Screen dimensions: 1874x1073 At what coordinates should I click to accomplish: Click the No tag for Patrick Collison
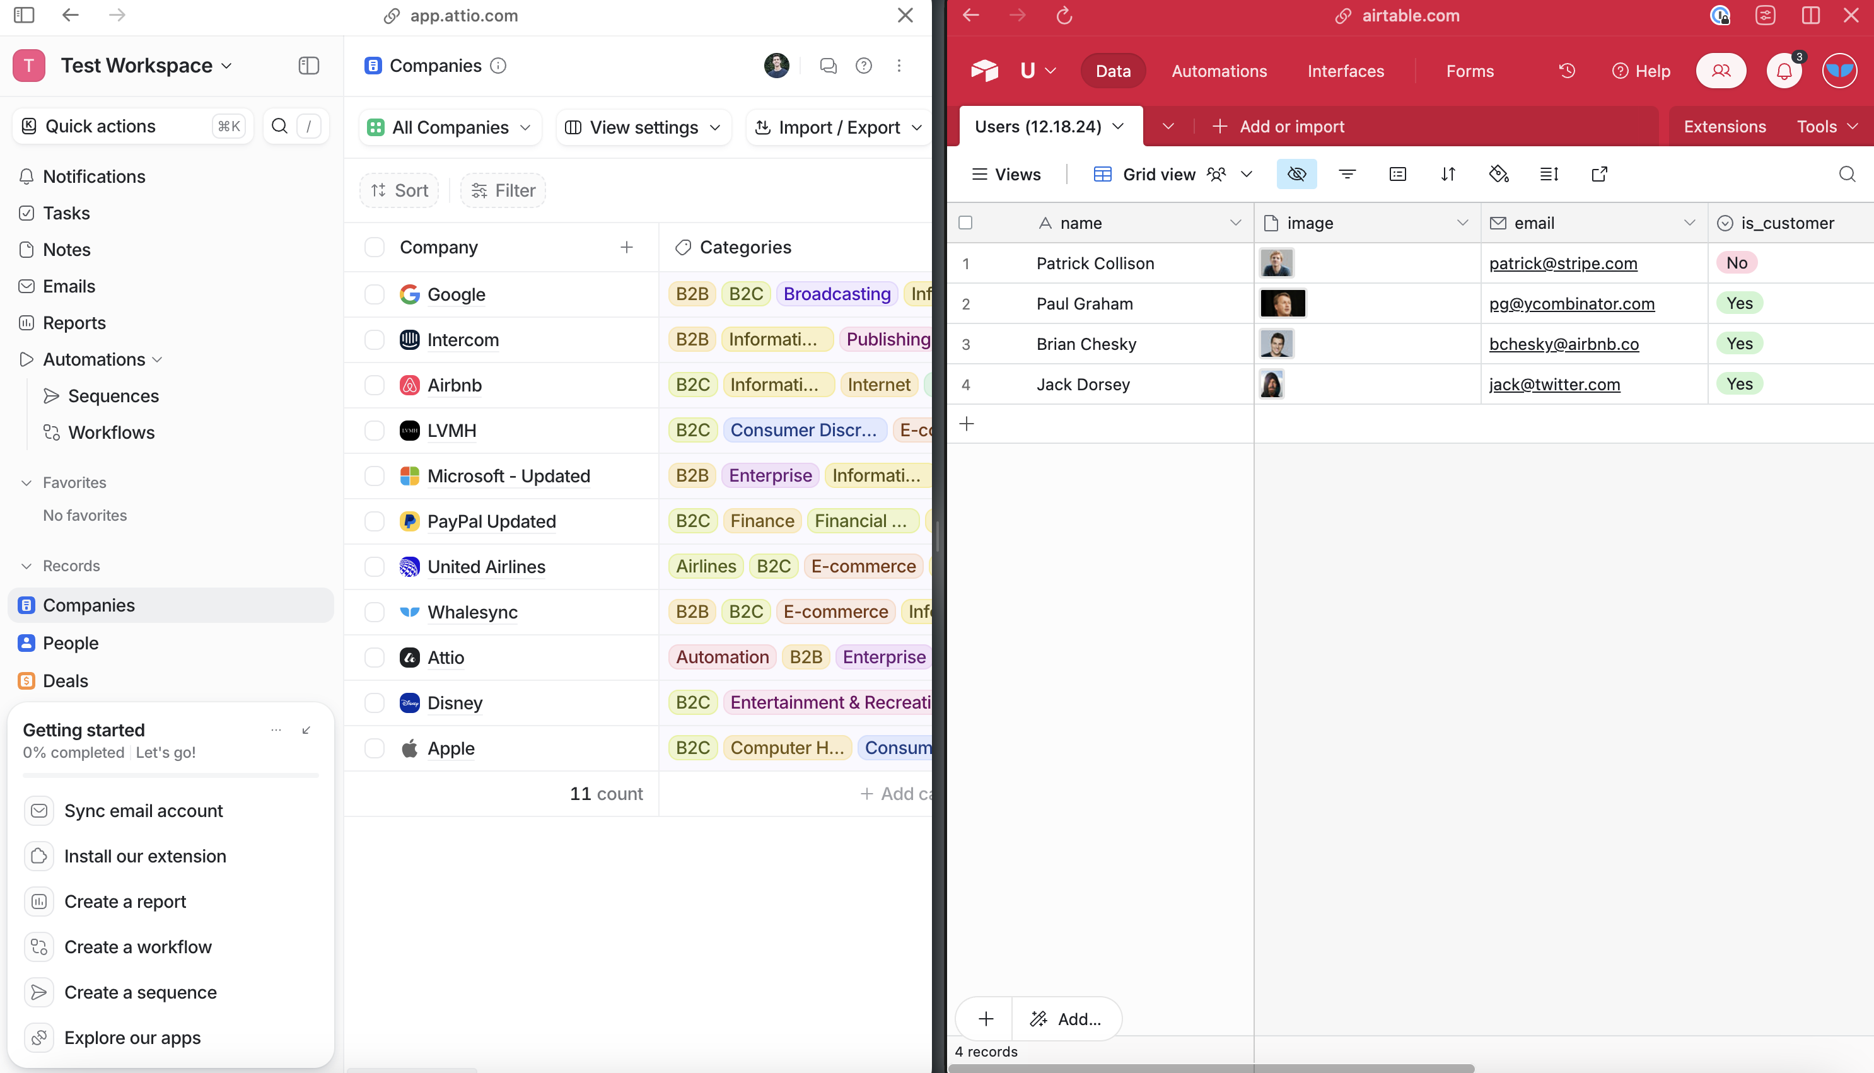1736,262
